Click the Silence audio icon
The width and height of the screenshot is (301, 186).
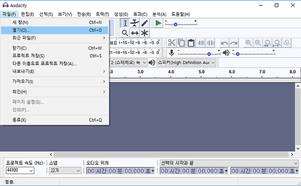210,43
